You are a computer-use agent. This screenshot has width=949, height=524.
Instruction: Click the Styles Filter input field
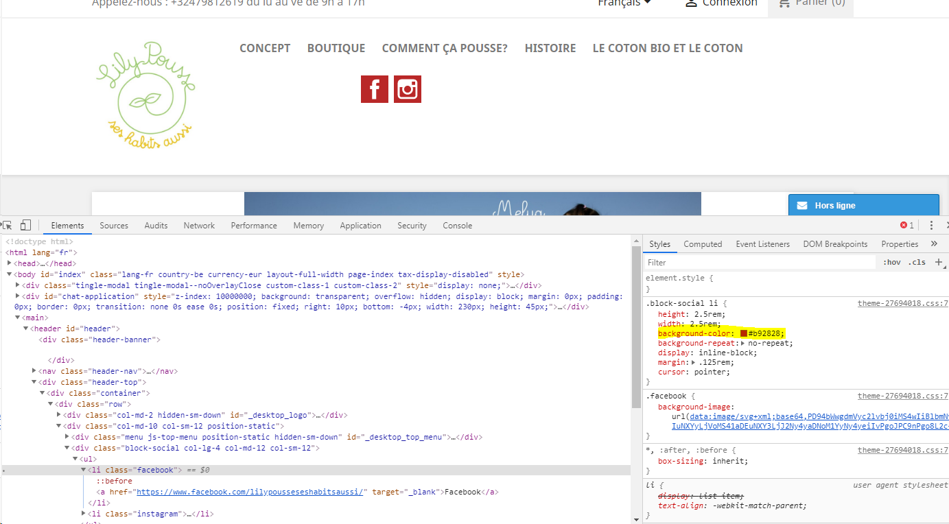(x=760, y=262)
